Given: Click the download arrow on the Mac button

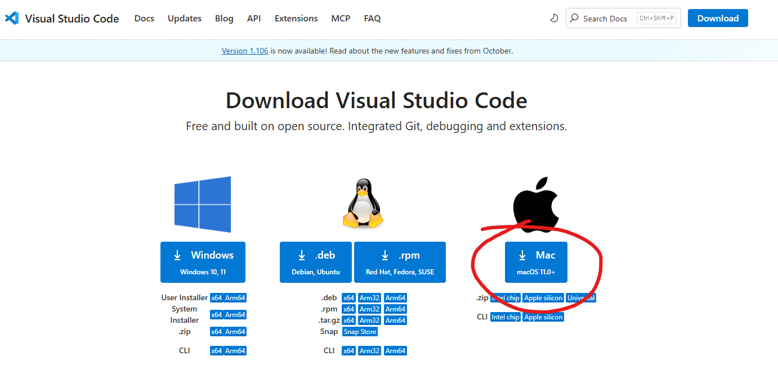Looking at the screenshot, I should 522,255.
